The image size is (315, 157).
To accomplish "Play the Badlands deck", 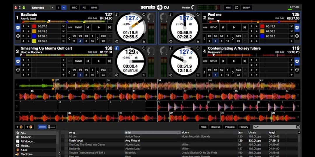I will point(99,27).
